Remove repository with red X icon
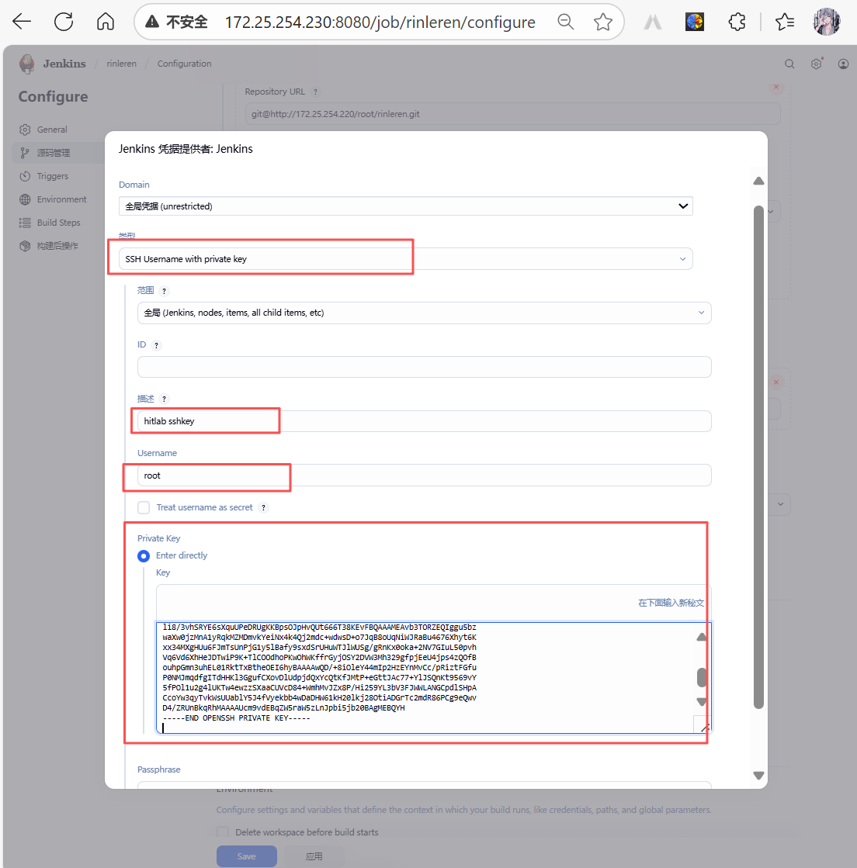 click(776, 87)
